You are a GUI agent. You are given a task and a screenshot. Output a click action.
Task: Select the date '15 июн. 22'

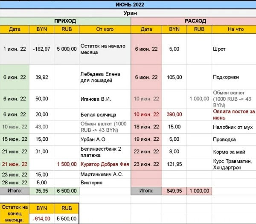click(x=15, y=139)
